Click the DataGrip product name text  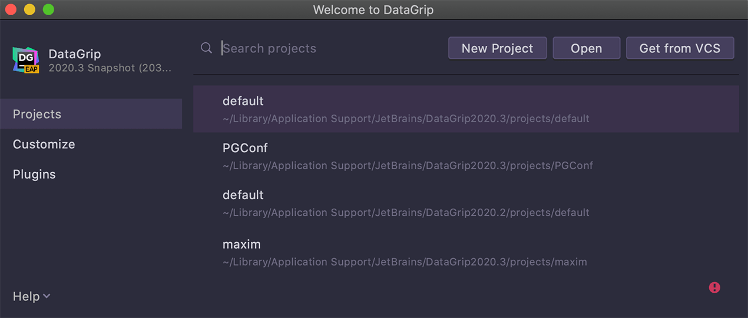[x=75, y=54]
